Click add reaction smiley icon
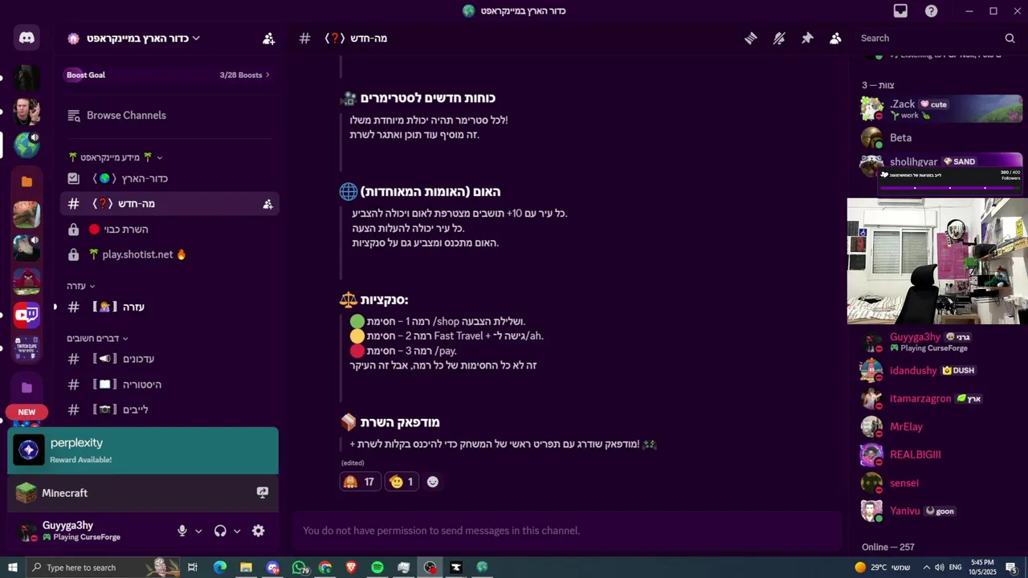Viewport: 1028px width, 578px height. tap(433, 482)
